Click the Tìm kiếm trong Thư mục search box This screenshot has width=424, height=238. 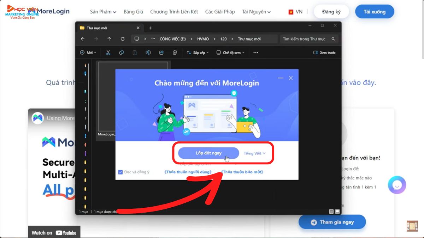click(309, 39)
